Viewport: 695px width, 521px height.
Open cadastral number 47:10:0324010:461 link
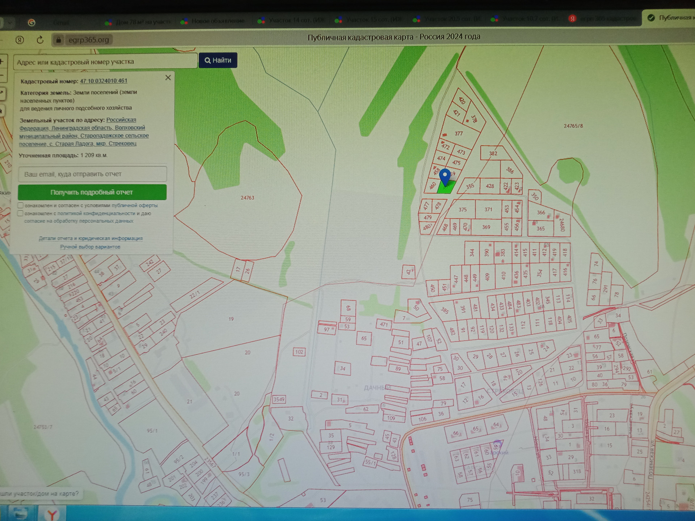tap(104, 81)
